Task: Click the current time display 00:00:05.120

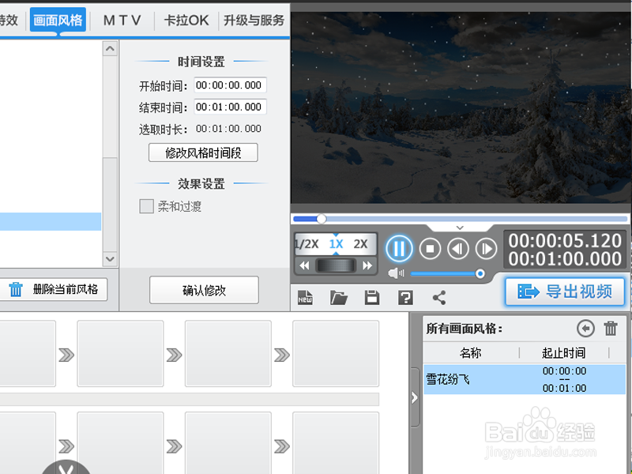Action: click(x=565, y=241)
